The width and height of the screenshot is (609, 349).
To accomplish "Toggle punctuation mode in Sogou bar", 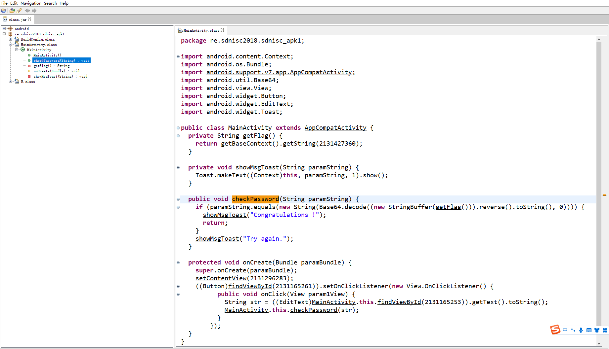I will (x=573, y=330).
